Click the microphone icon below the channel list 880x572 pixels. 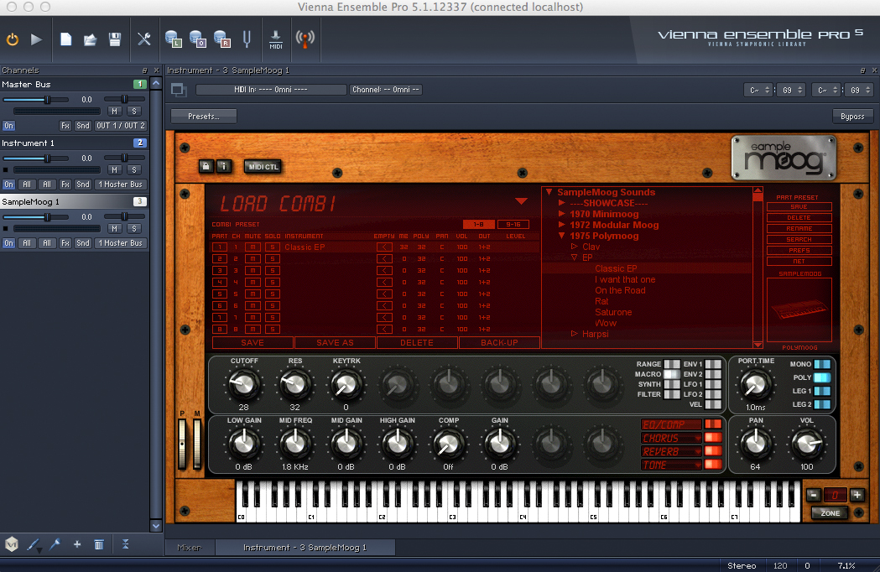55,544
